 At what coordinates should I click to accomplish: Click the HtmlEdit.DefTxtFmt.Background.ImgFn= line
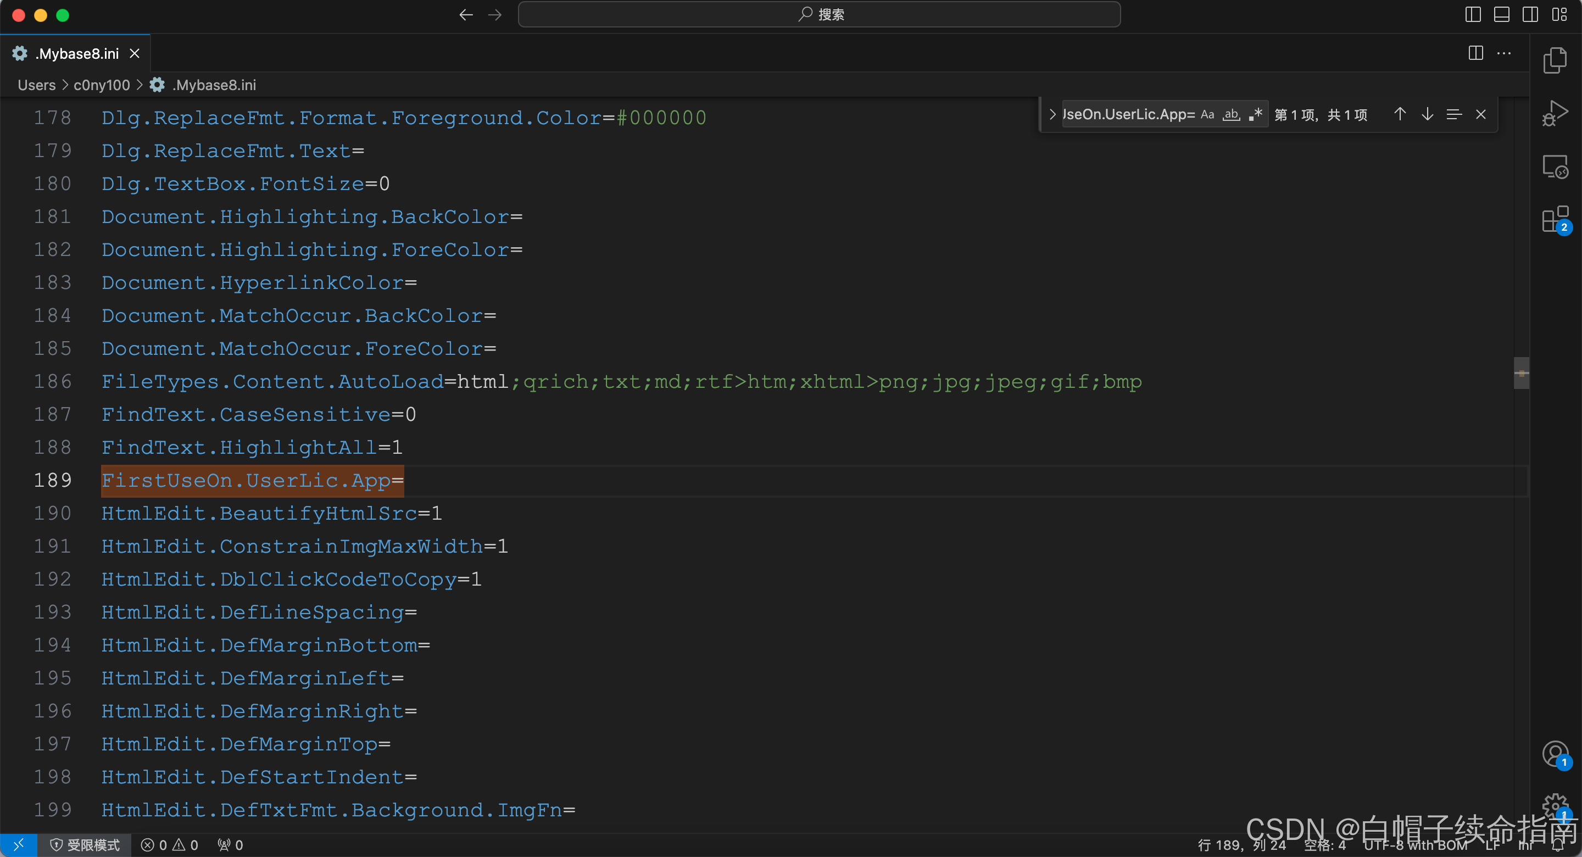pyautogui.click(x=338, y=810)
